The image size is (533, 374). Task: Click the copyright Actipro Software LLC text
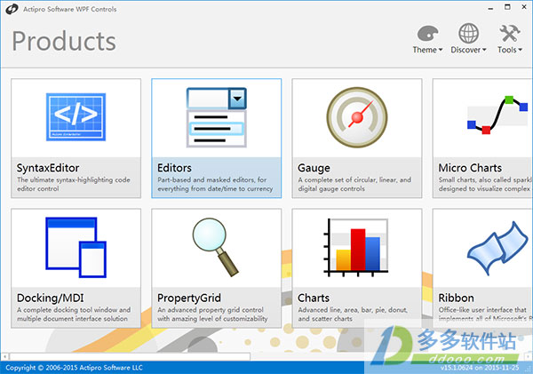(x=74, y=368)
